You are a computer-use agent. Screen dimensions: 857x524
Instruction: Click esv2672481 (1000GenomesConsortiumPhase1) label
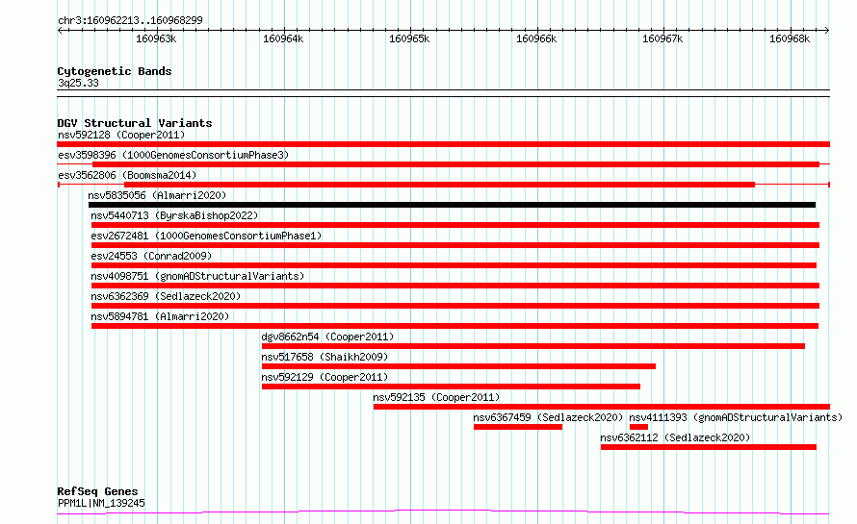point(206,236)
